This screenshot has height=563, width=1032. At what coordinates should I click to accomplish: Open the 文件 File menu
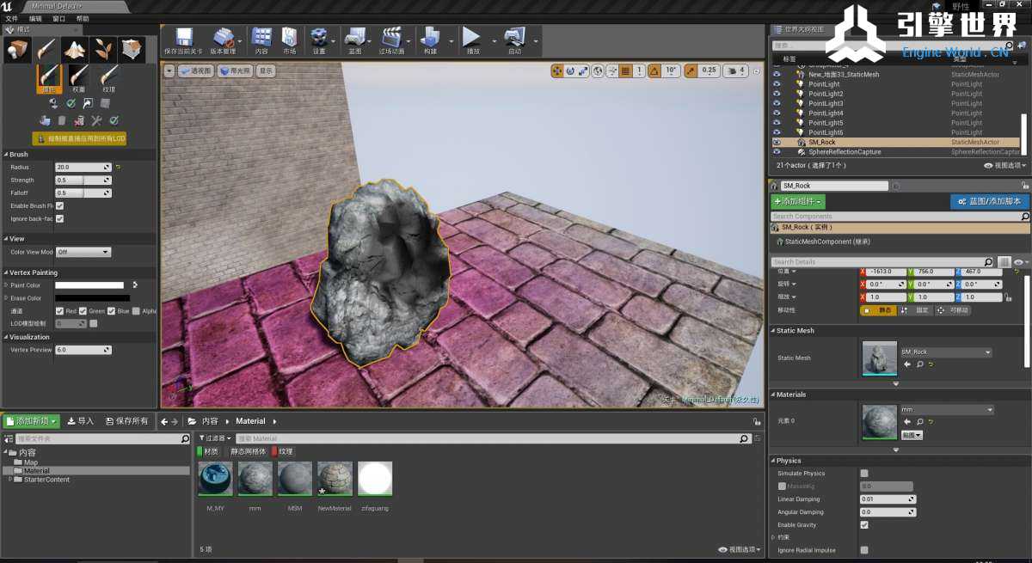(11, 18)
